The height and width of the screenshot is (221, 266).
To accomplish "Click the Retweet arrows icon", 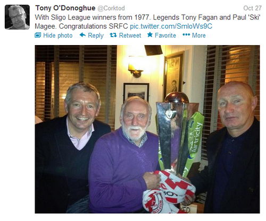I will [x=113, y=35].
